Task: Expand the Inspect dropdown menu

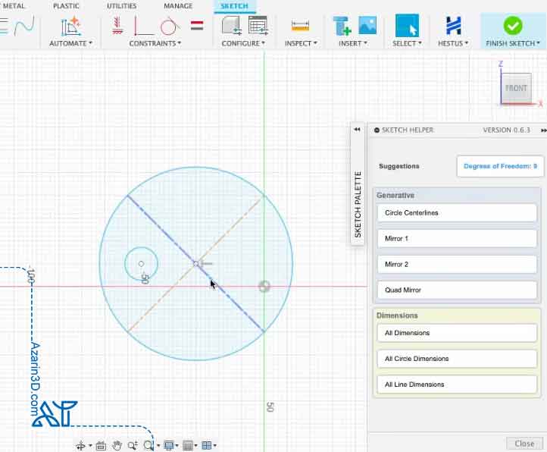Action: [x=300, y=43]
